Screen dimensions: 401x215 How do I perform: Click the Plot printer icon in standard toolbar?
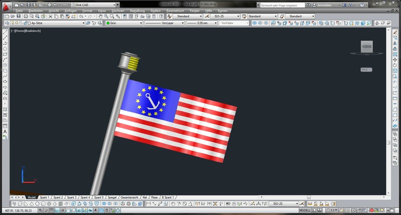click(26, 16)
